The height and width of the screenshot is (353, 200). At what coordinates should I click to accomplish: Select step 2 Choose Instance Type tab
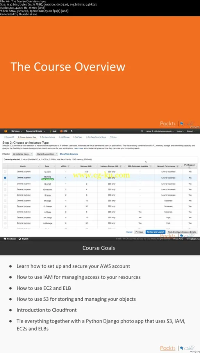coord(27,137)
